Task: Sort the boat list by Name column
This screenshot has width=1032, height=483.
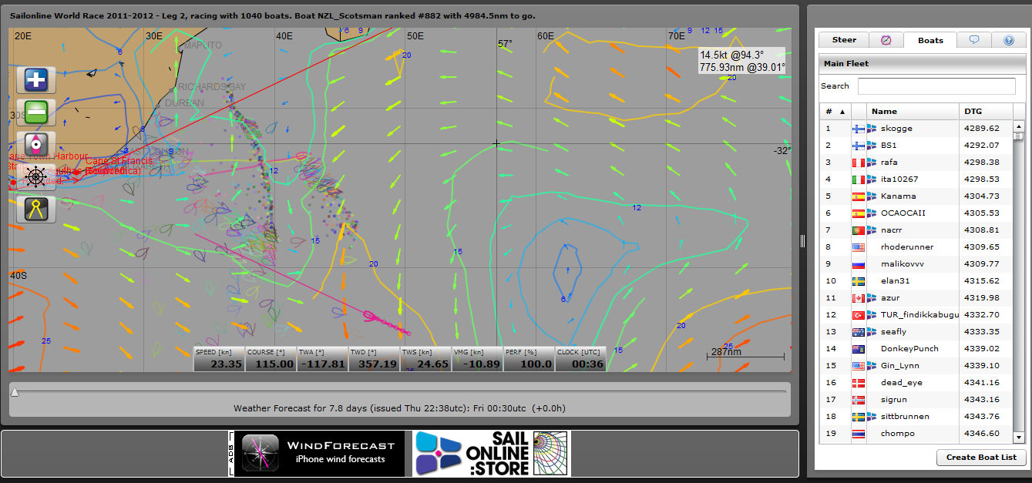Action: [x=913, y=111]
